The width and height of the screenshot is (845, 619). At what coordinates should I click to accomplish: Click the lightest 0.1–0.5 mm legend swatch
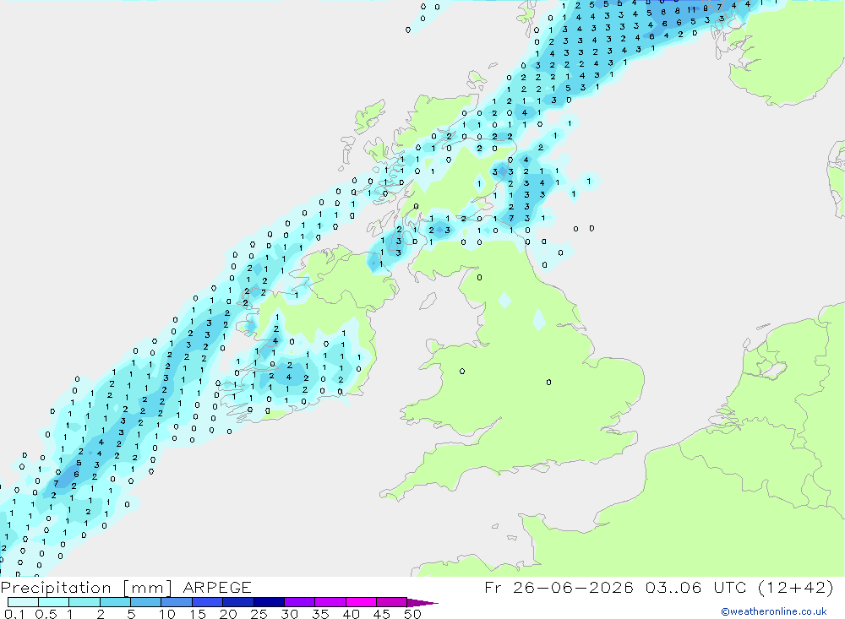(x=23, y=602)
